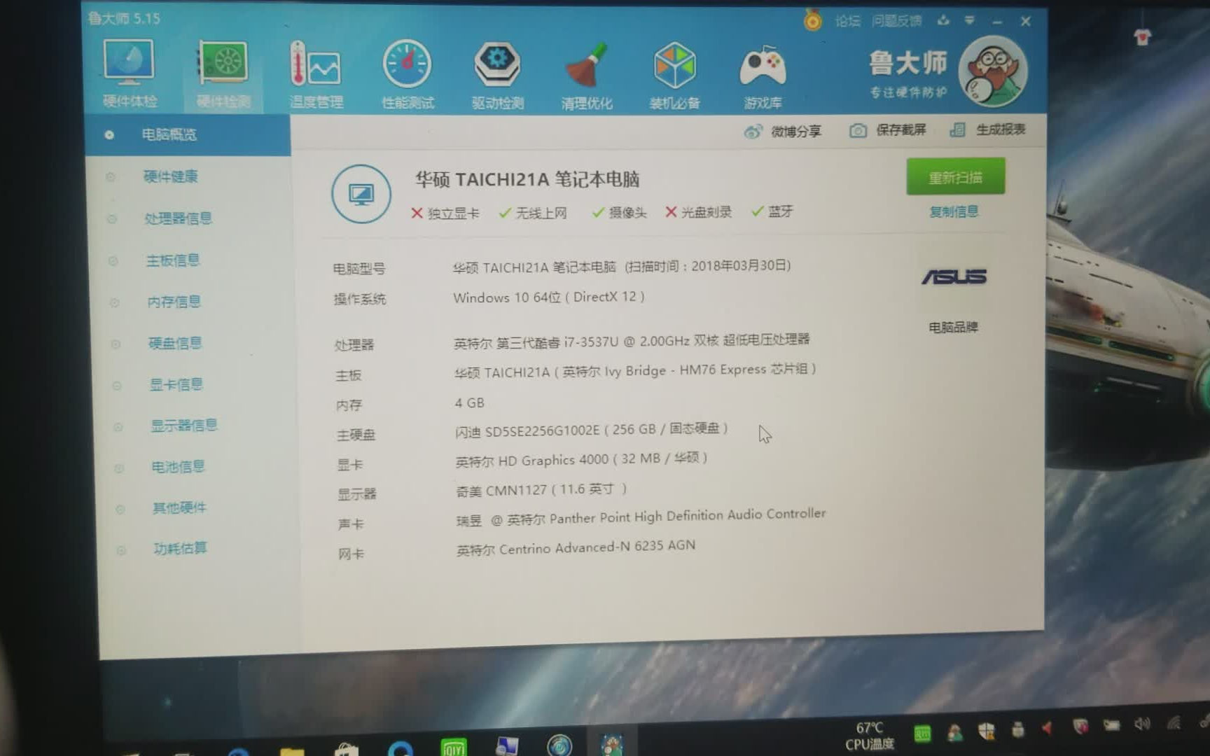Click the 无线上网 status indicator
Image resolution: width=1210 pixels, height=756 pixels.
click(533, 213)
